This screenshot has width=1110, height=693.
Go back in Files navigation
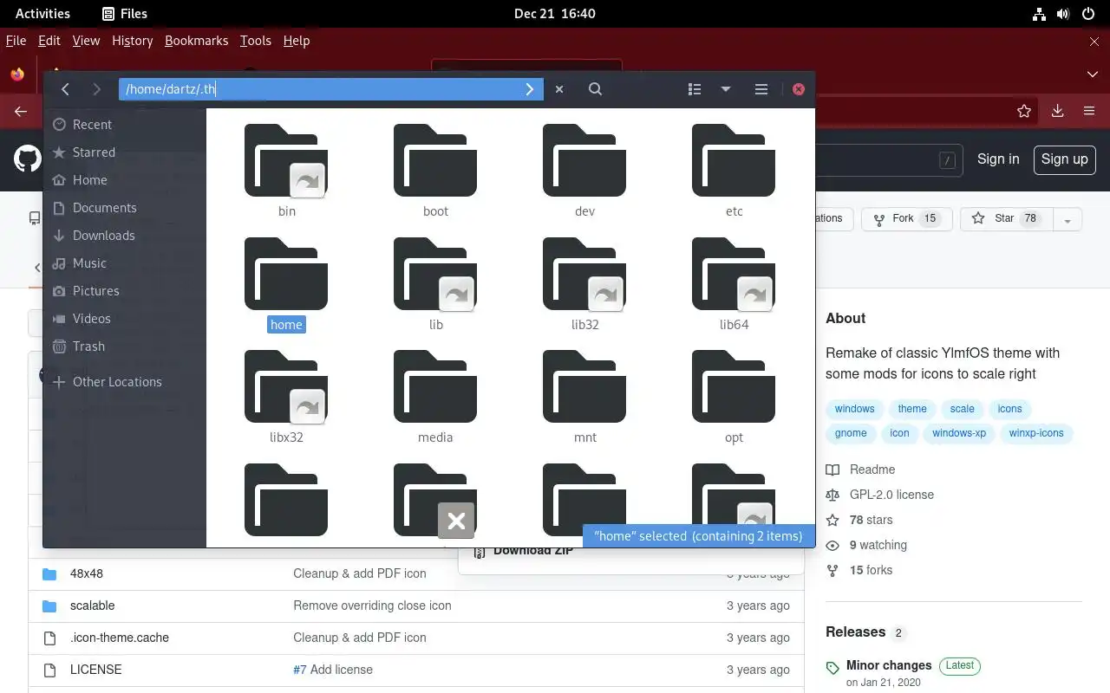click(x=65, y=89)
